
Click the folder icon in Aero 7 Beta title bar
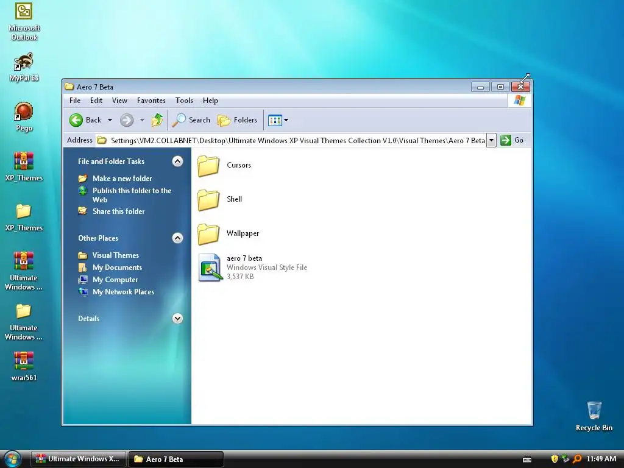(69, 87)
